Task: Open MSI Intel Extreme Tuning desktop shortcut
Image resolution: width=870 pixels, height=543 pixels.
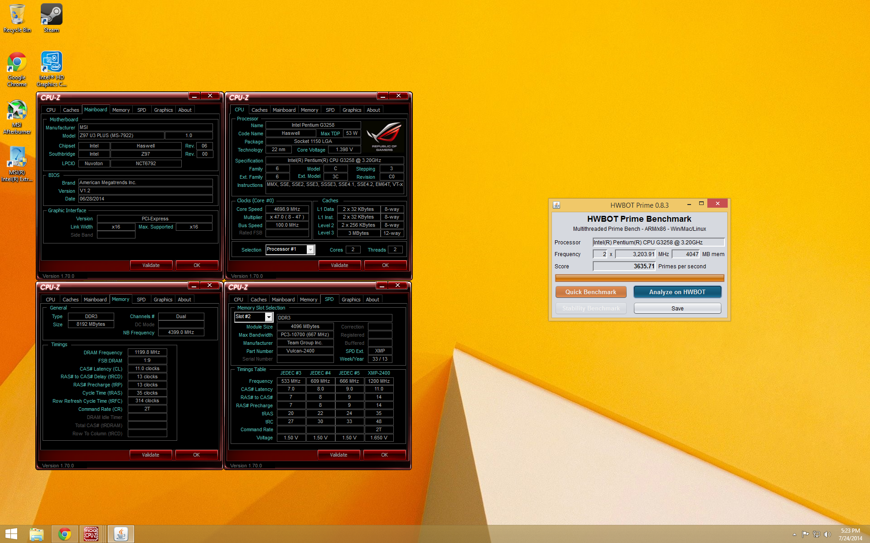Action: [x=17, y=164]
